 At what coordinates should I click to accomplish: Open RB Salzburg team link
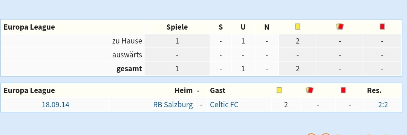coord(173,105)
